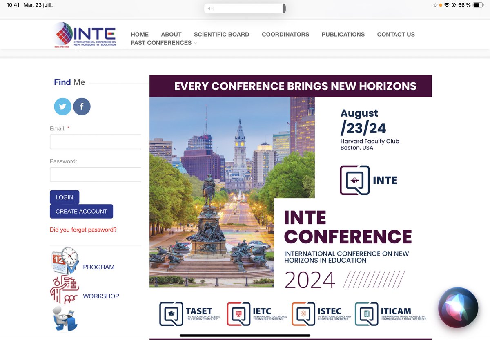490x340 pixels.
Task: Open the ABOUT menu item
Action: 171,34
